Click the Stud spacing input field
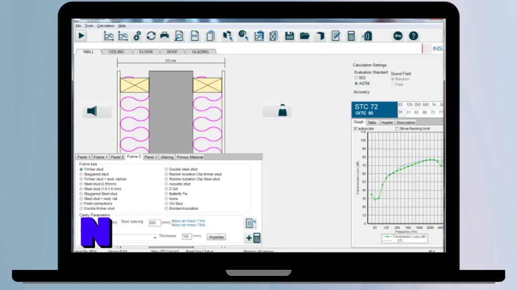 154,223
